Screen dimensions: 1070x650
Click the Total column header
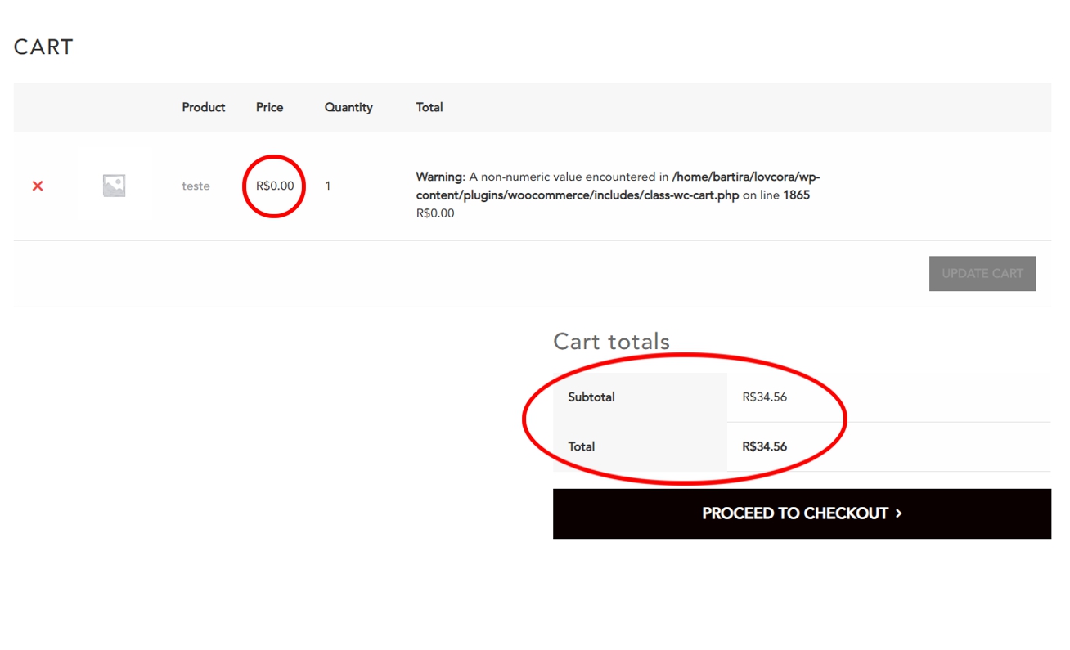(x=429, y=107)
